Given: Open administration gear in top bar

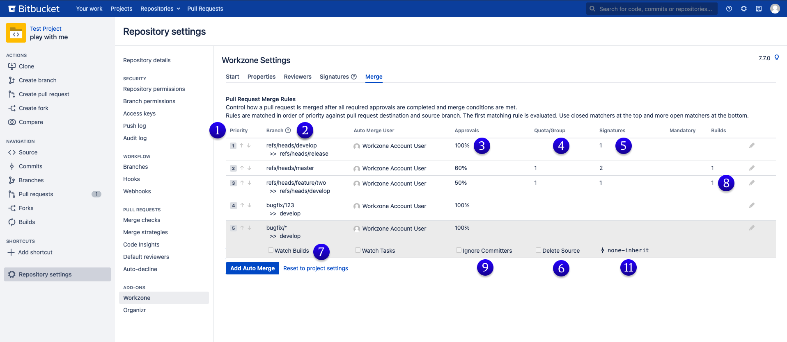Looking at the screenshot, I should 744,9.
